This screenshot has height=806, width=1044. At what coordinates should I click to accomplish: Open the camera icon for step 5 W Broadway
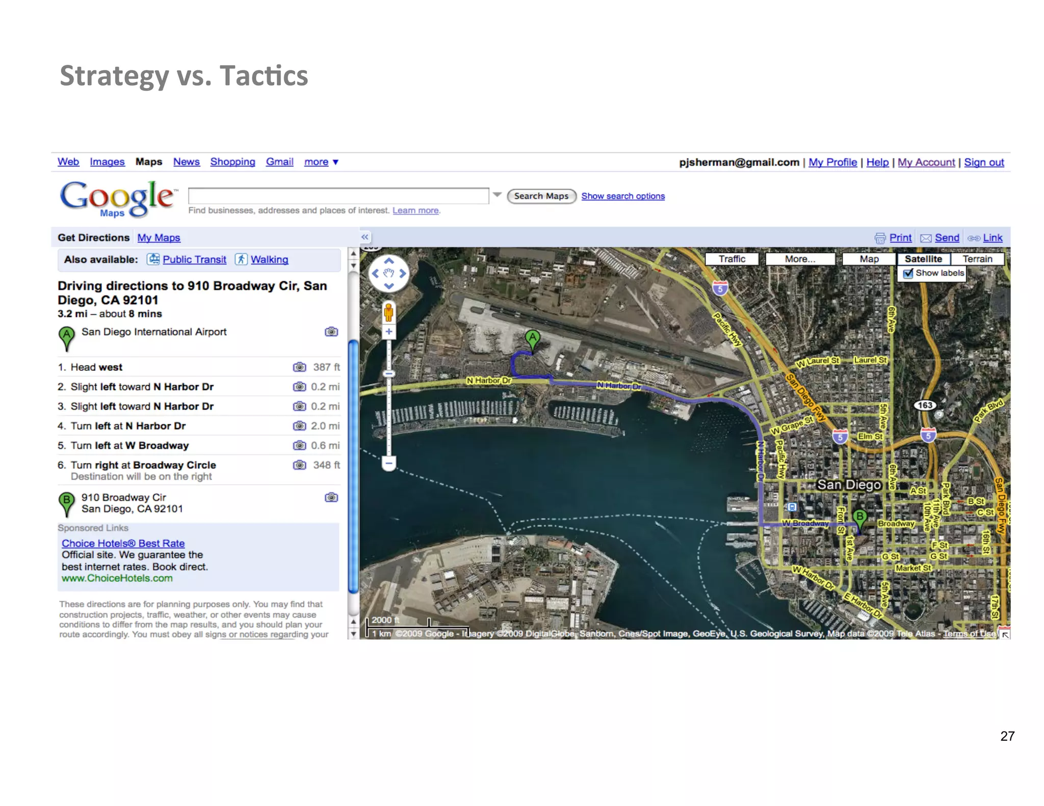(300, 445)
